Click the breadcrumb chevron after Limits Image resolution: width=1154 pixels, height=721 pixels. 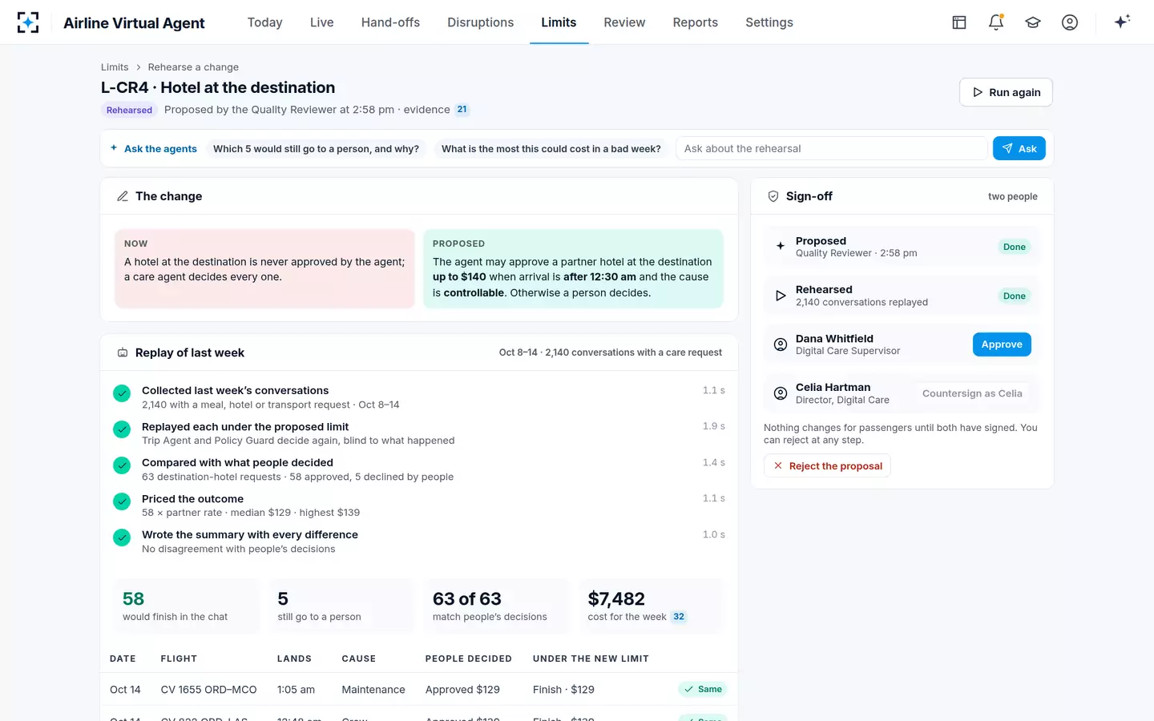[x=138, y=67]
